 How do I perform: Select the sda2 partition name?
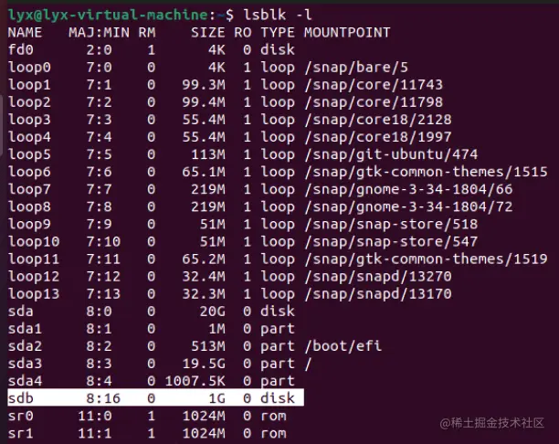coord(25,346)
